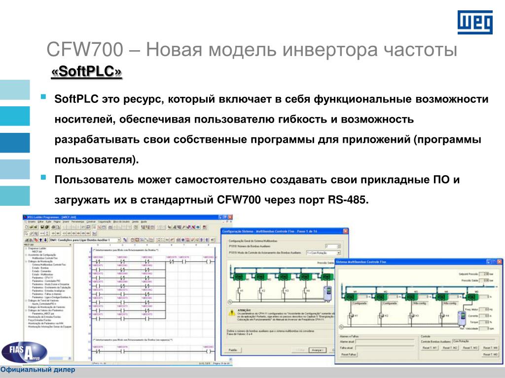Click the 'Официальный дилер' text

point(37,370)
